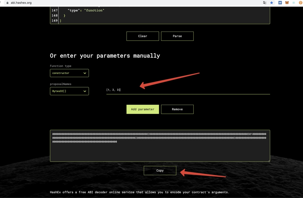Click the orange circular extension icon
Viewport: 303px width, 198px height.
point(301,3)
